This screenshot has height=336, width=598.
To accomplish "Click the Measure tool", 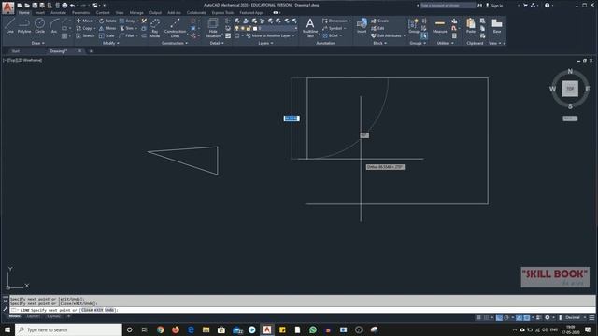I will click(x=440, y=27).
